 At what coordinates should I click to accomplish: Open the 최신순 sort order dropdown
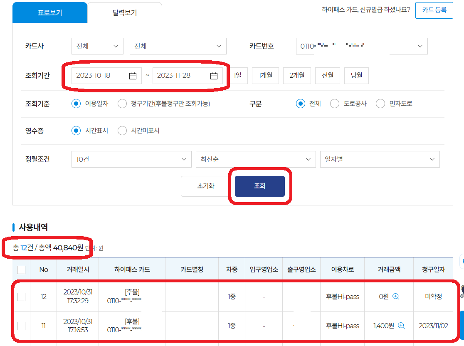click(256, 159)
